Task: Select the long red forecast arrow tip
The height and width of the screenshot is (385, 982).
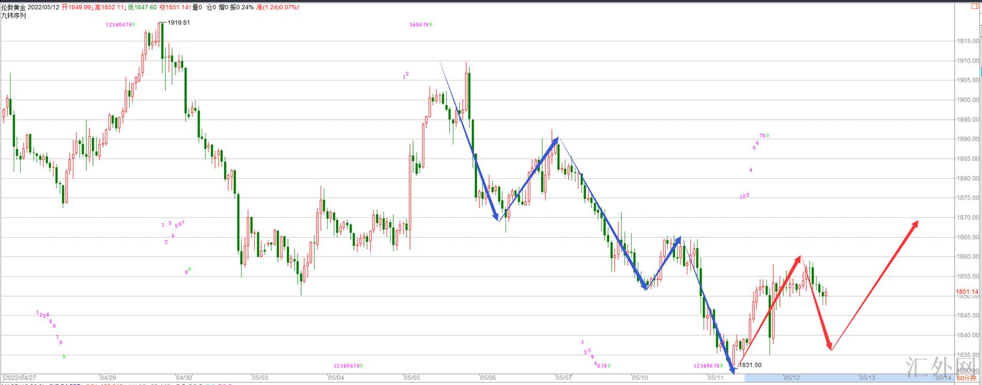Action: point(917,222)
